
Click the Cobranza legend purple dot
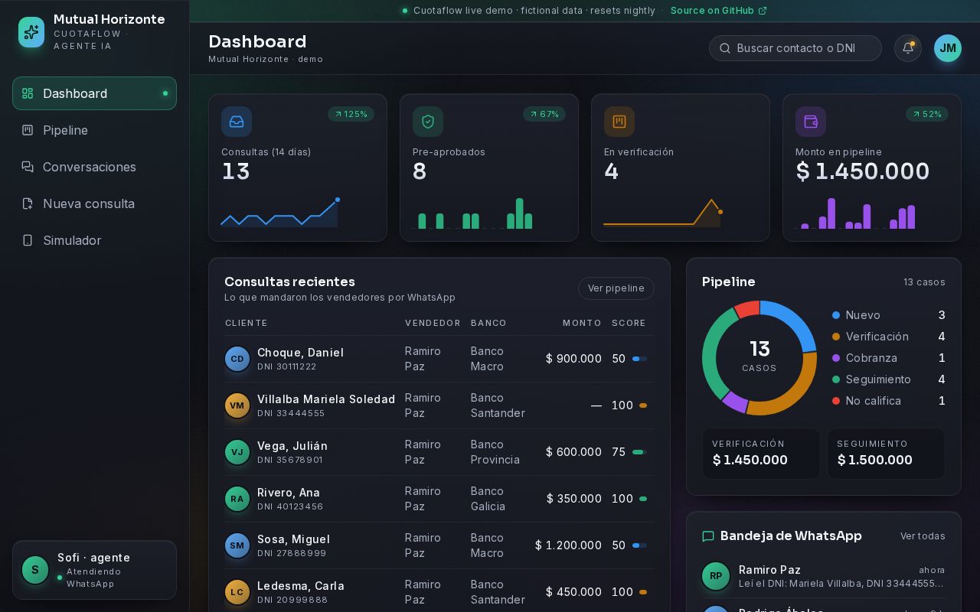coord(836,358)
